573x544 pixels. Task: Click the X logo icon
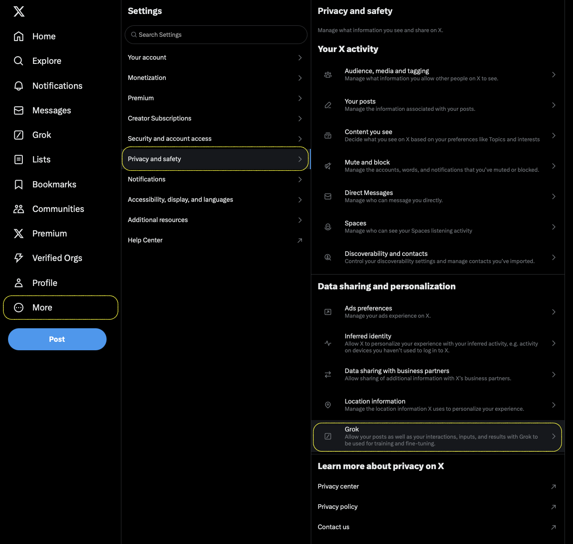[x=19, y=11]
